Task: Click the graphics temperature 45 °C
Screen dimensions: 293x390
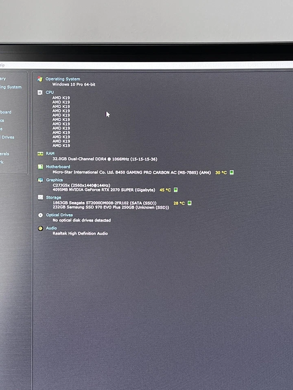Action: point(165,190)
